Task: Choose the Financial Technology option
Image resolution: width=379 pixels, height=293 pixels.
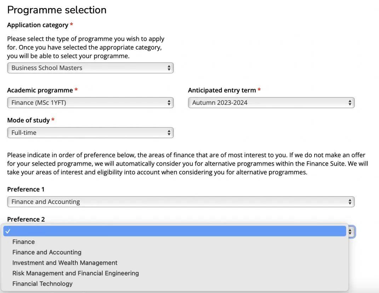Action: [x=42, y=284]
